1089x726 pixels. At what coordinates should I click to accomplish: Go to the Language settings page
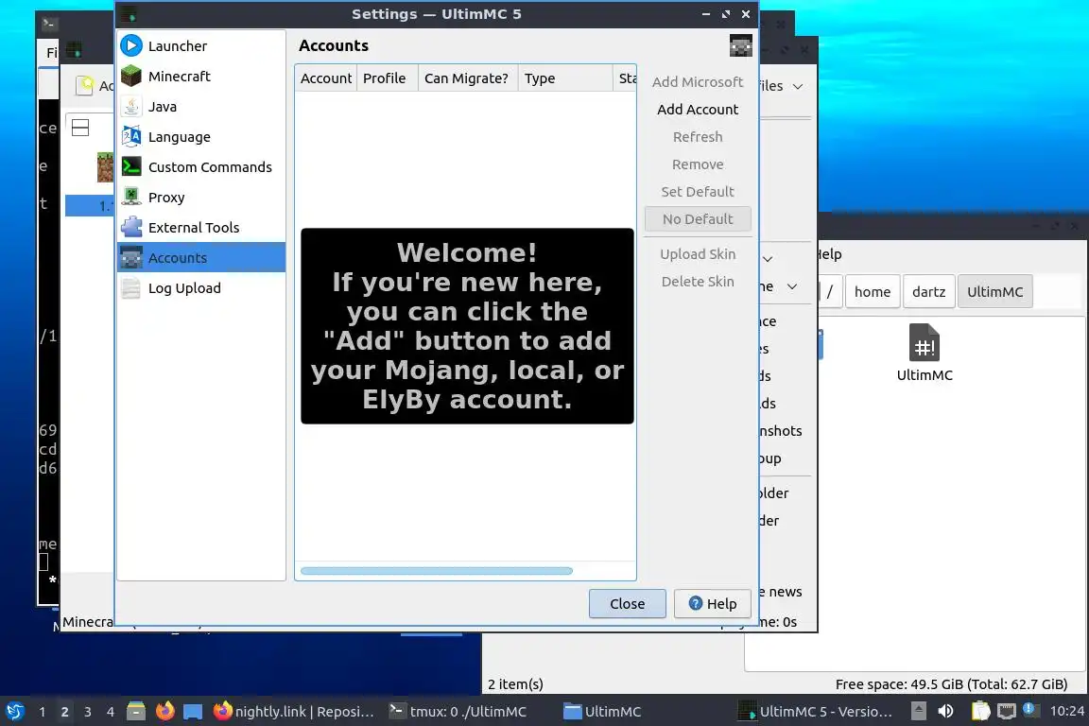[200, 137]
